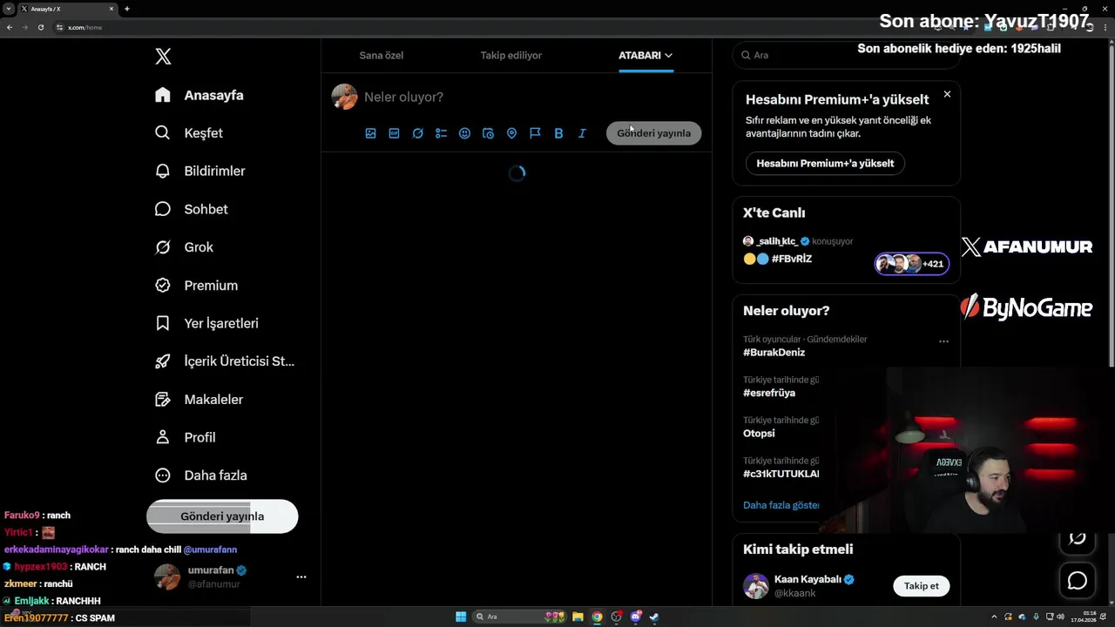Click the Neler oluyor? compose field
Screen dimensions: 1115x627
point(531,97)
